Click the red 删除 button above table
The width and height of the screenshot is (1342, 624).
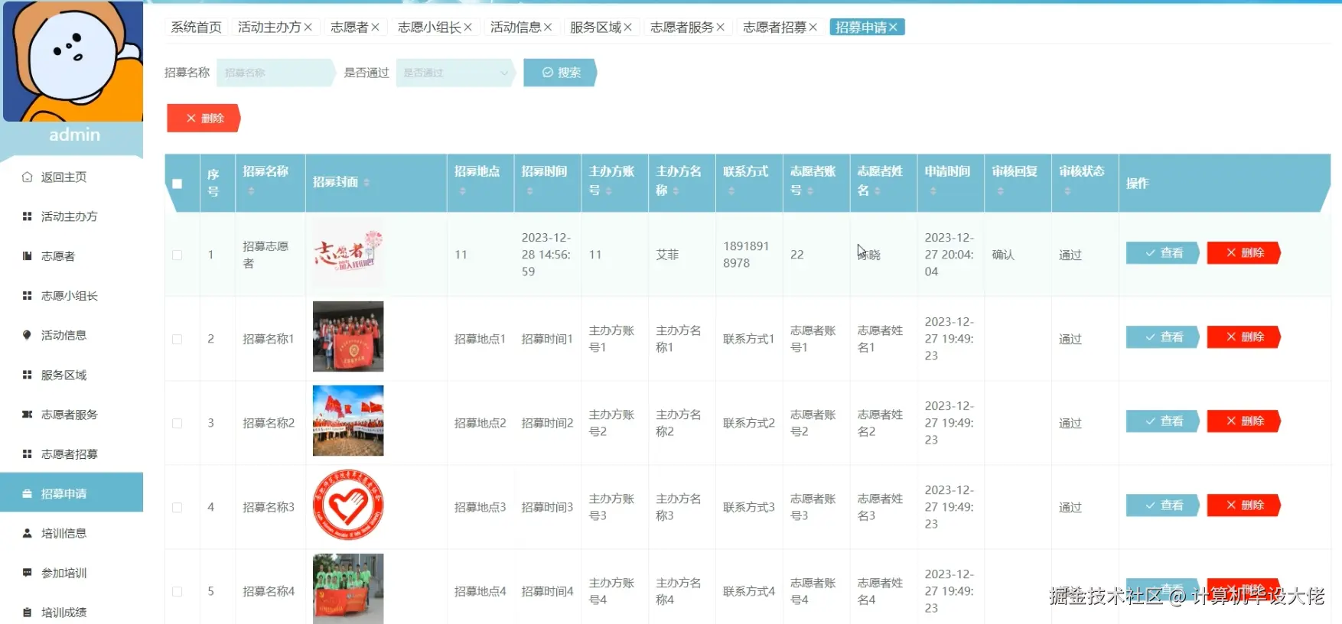tap(204, 119)
